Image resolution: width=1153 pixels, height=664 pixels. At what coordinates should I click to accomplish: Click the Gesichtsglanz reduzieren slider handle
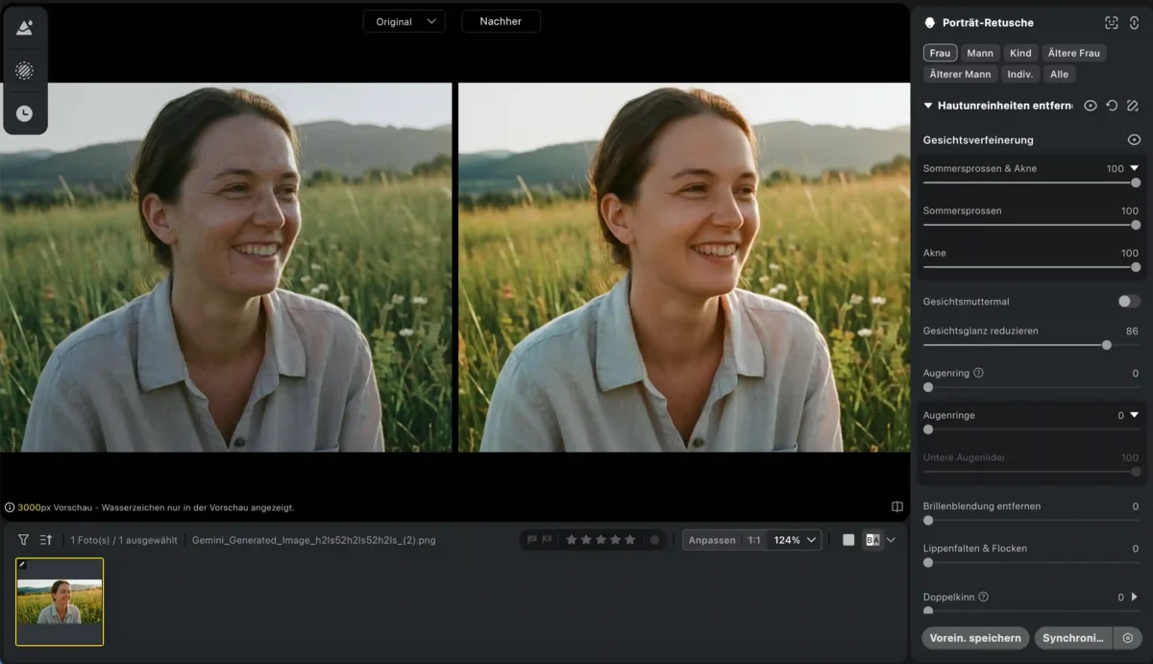tap(1107, 345)
